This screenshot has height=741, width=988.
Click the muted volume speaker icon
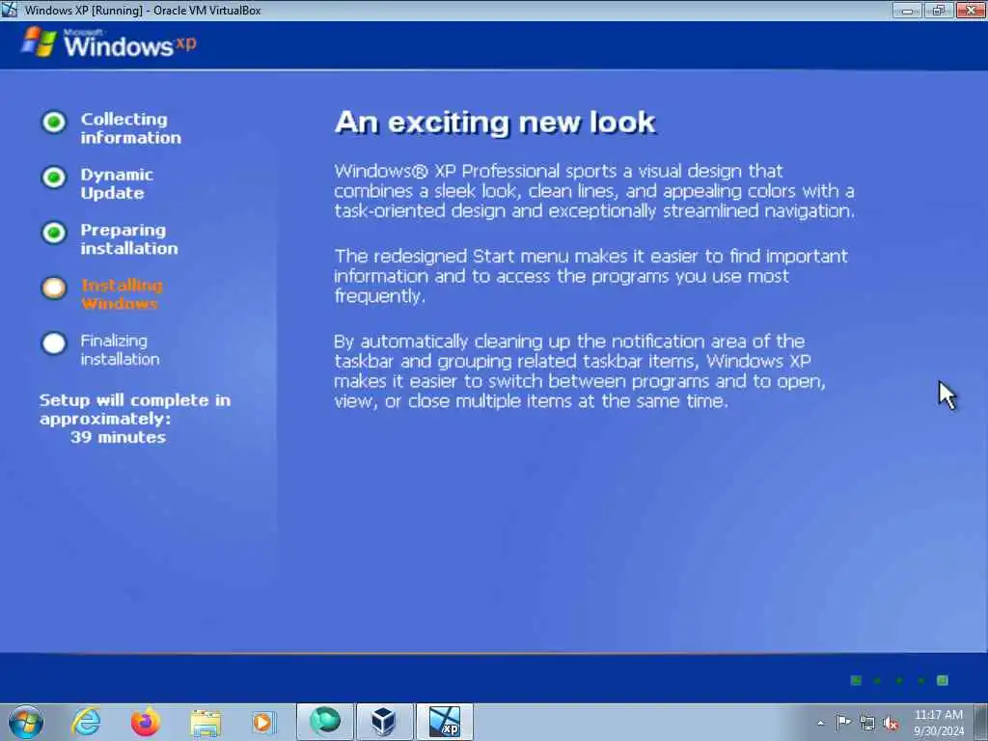point(891,723)
